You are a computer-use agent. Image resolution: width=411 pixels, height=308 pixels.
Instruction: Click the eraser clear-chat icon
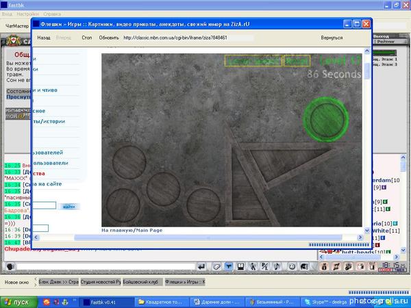coord(216,267)
